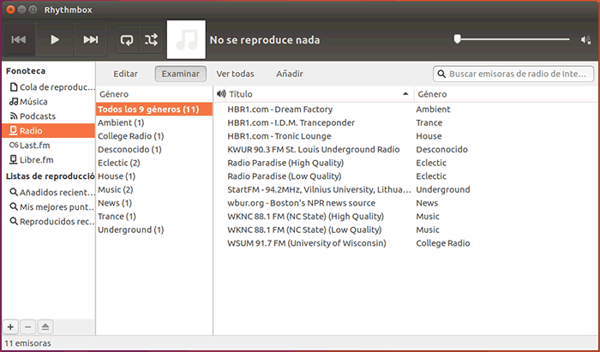Screen dimensions: 600x352
Task: Click the eject device button
Action: [x=45, y=327]
